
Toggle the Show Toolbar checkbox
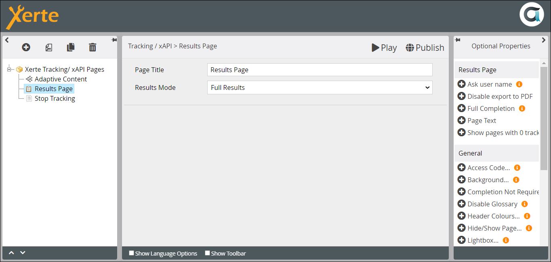207,253
